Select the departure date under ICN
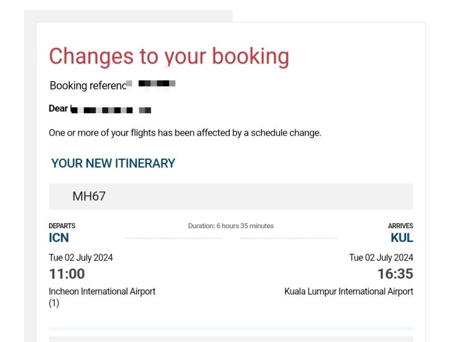 tap(81, 257)
